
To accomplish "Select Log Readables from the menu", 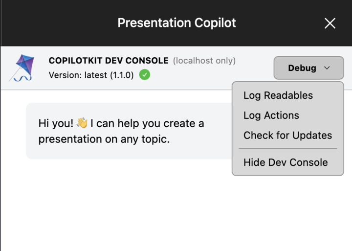I will (x=278, y=95).
